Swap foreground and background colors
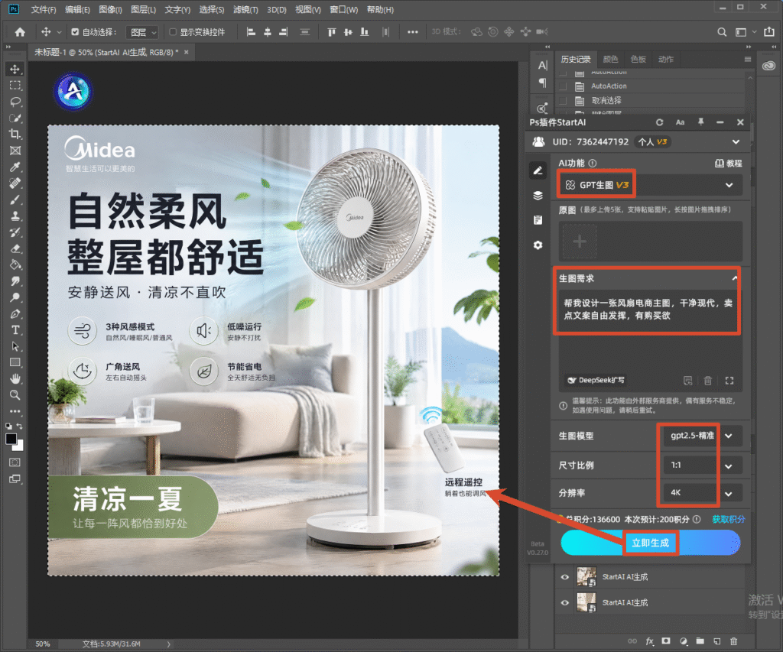Viewport: 783px width, 652px height. [x=19, y=427]
